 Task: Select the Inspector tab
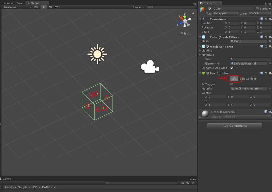pyautogui.click(x=209, y=3)
